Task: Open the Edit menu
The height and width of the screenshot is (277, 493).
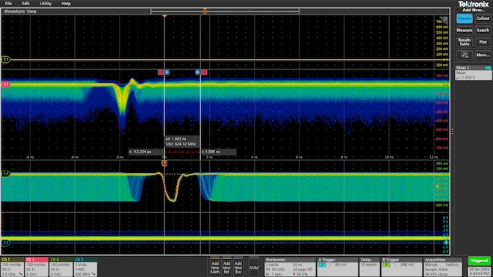Action: (x=25, y=4)
